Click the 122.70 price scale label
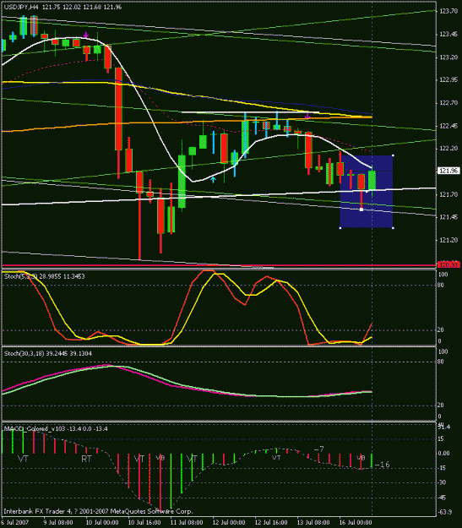This screenshot has height=528, width=462. (448, 103)
